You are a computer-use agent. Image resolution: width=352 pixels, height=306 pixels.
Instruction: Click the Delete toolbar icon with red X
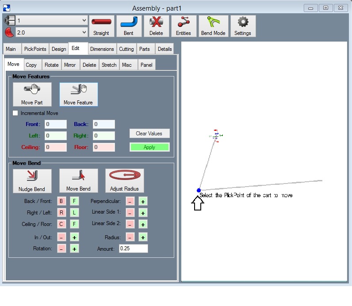(156, 26)
